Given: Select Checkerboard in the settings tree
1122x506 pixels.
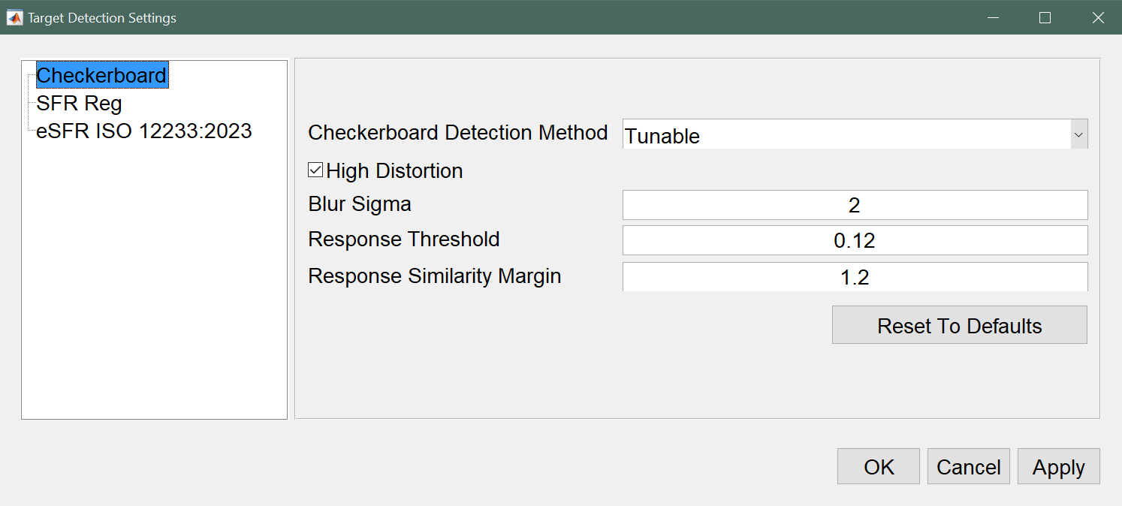Looking at the screenshot, I should (102, 75).
